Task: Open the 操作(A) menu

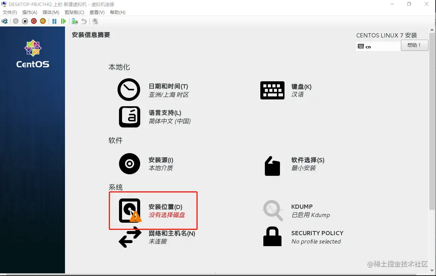Action: (30, 12)
